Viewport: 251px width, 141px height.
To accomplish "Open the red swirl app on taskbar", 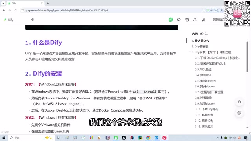I will (x=164, y=137).
